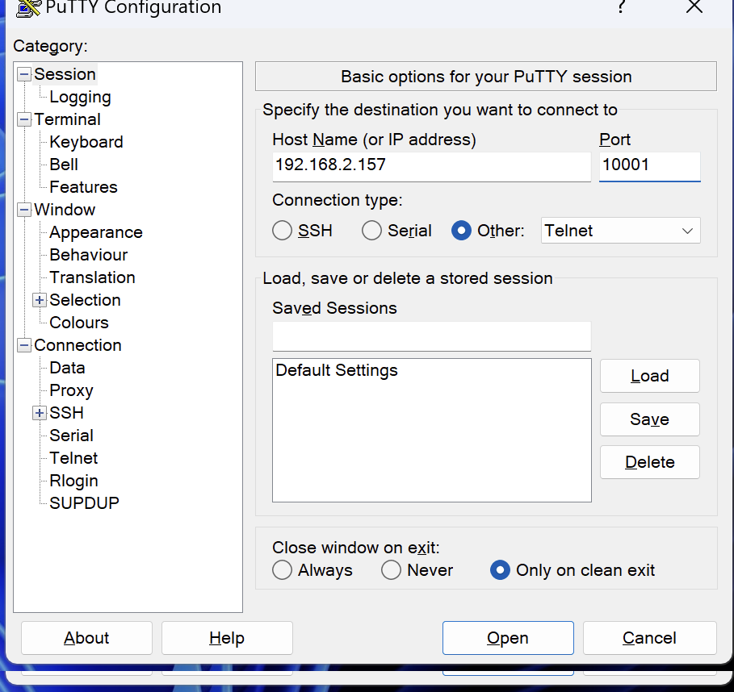Select Default Settings in sessions list
This screenshot has height=692, width=734.
(x=337, y=371)
